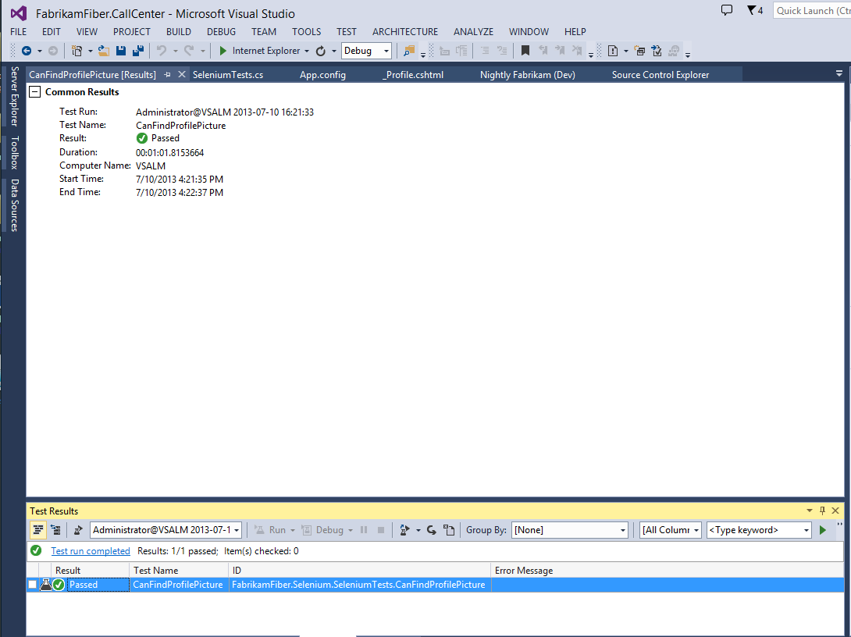851x637 pixels.
Task: Click the green Passed checkmark icon in Common Results
Action: (x=142, y=138)
